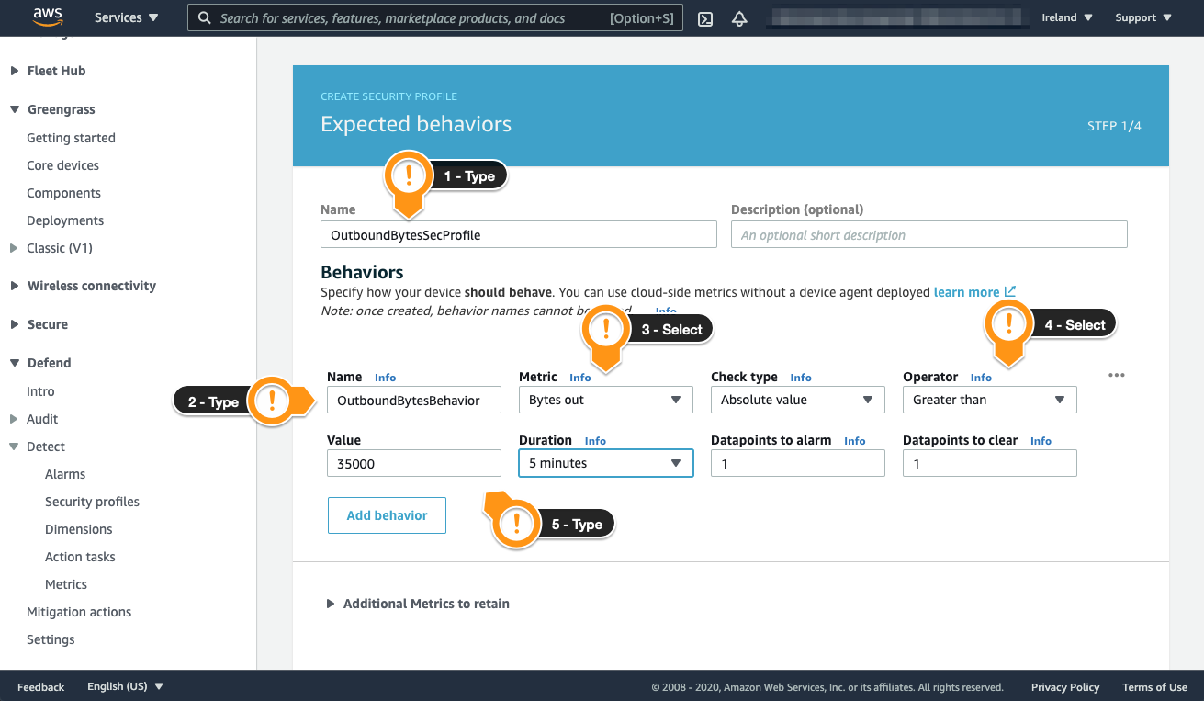The height and width of the screenshot is (701, 1204).
Task: Click the Datapoints to alarm field
Action: point(798,463)
